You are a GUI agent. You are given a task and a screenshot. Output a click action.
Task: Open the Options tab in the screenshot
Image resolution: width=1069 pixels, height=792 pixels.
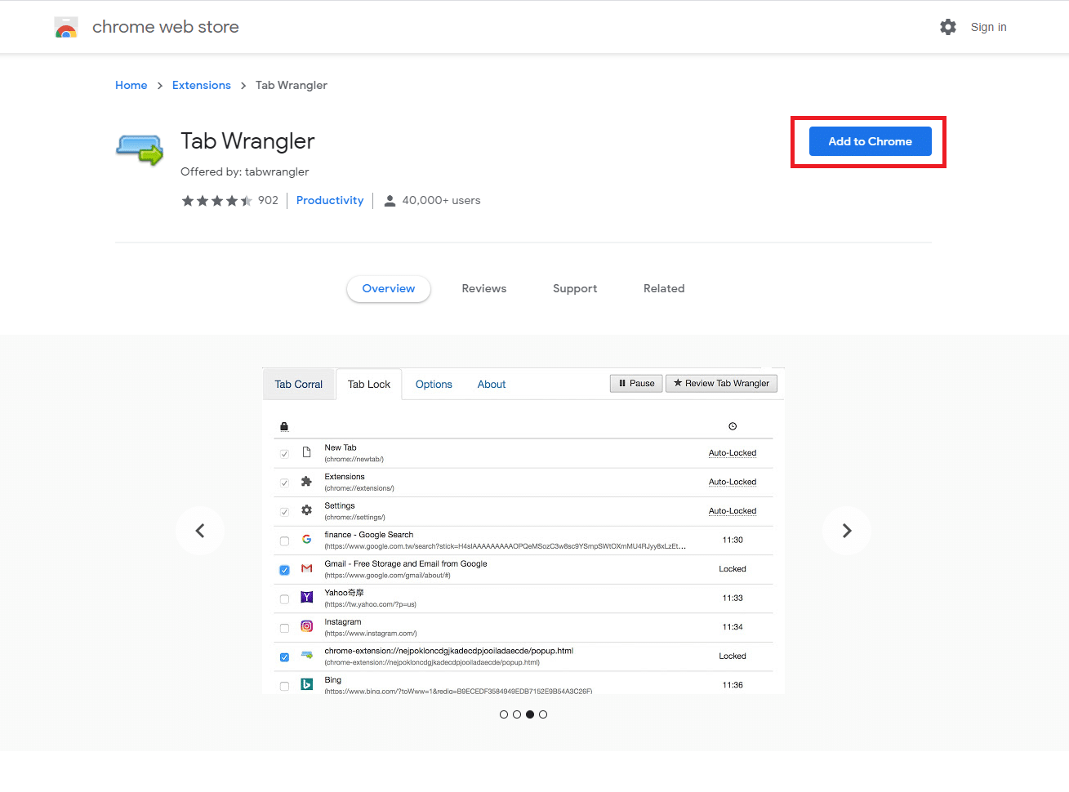click(434, 385)
